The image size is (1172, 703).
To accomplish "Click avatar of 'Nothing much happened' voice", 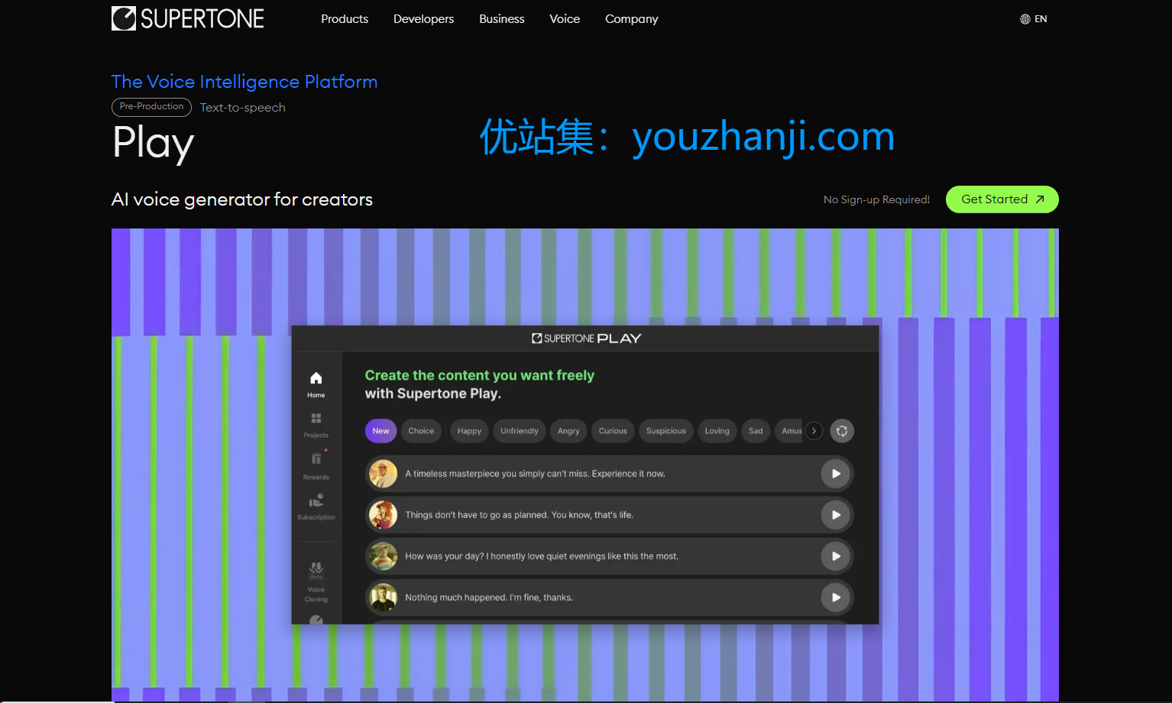I will coord(383,598).
